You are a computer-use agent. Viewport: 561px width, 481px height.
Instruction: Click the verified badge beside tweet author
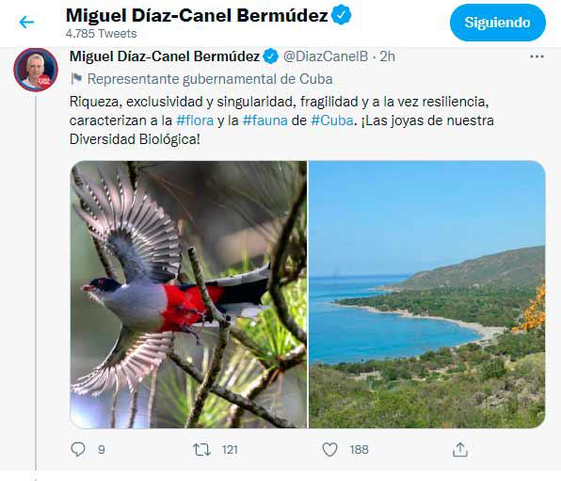click(271, 56)
